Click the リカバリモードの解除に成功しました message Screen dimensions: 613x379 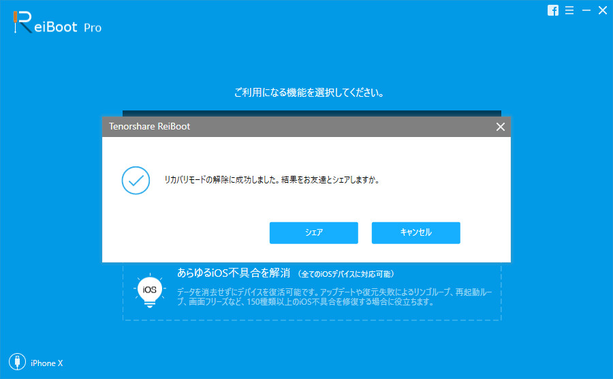[272, 180]
